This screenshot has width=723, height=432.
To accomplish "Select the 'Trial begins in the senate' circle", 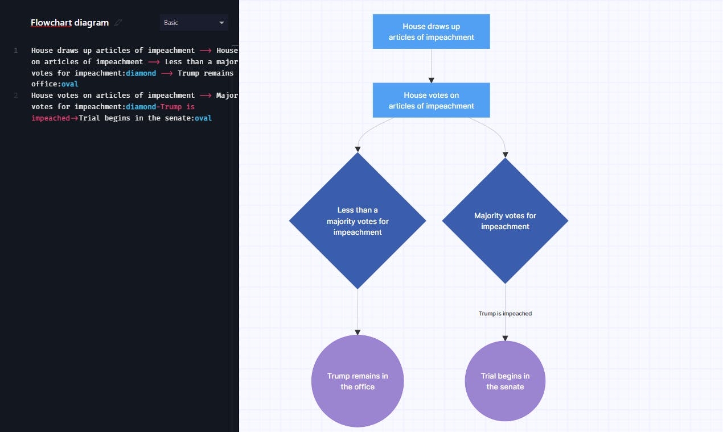I will [505, 381].
